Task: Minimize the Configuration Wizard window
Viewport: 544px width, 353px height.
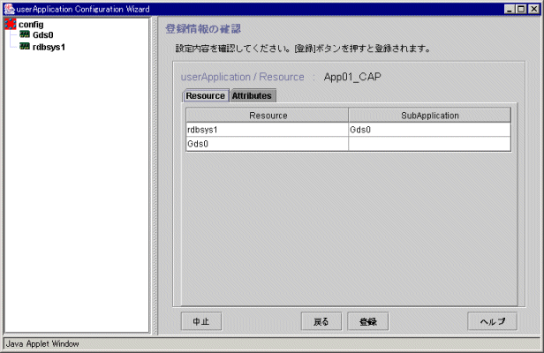Action: pos(509,9)
